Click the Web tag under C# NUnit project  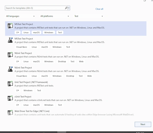(81, 61)
